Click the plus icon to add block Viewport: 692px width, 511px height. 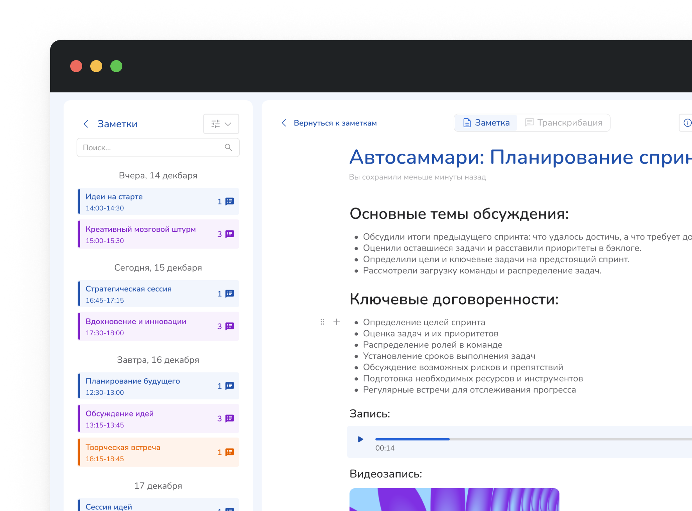point(337,322)
